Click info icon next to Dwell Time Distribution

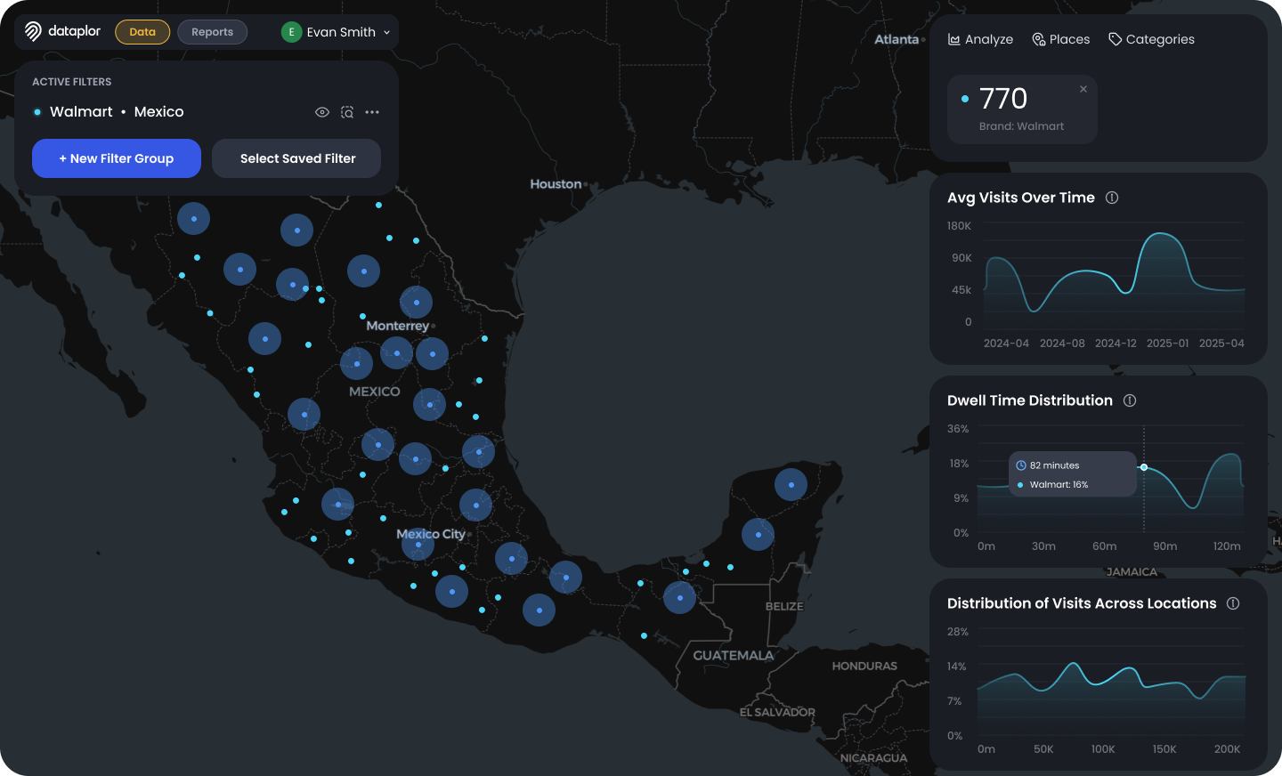[1130, 400]
